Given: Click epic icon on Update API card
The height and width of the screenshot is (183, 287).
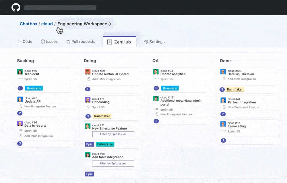Looking at the screenshot, I should [x=21, y=106].
